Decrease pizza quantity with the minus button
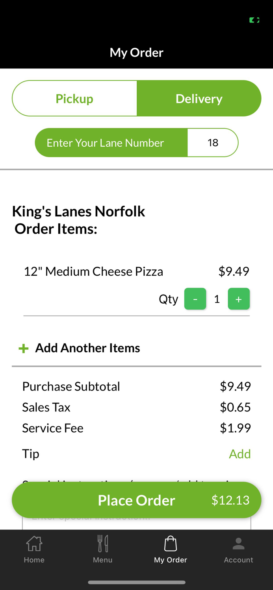The height and width of the screenshot is (590, 273). coord(195,299)
